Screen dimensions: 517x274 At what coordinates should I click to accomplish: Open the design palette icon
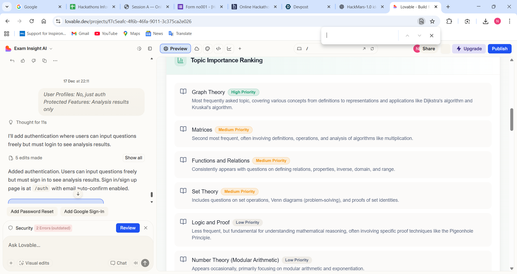(x=208, y=49)
